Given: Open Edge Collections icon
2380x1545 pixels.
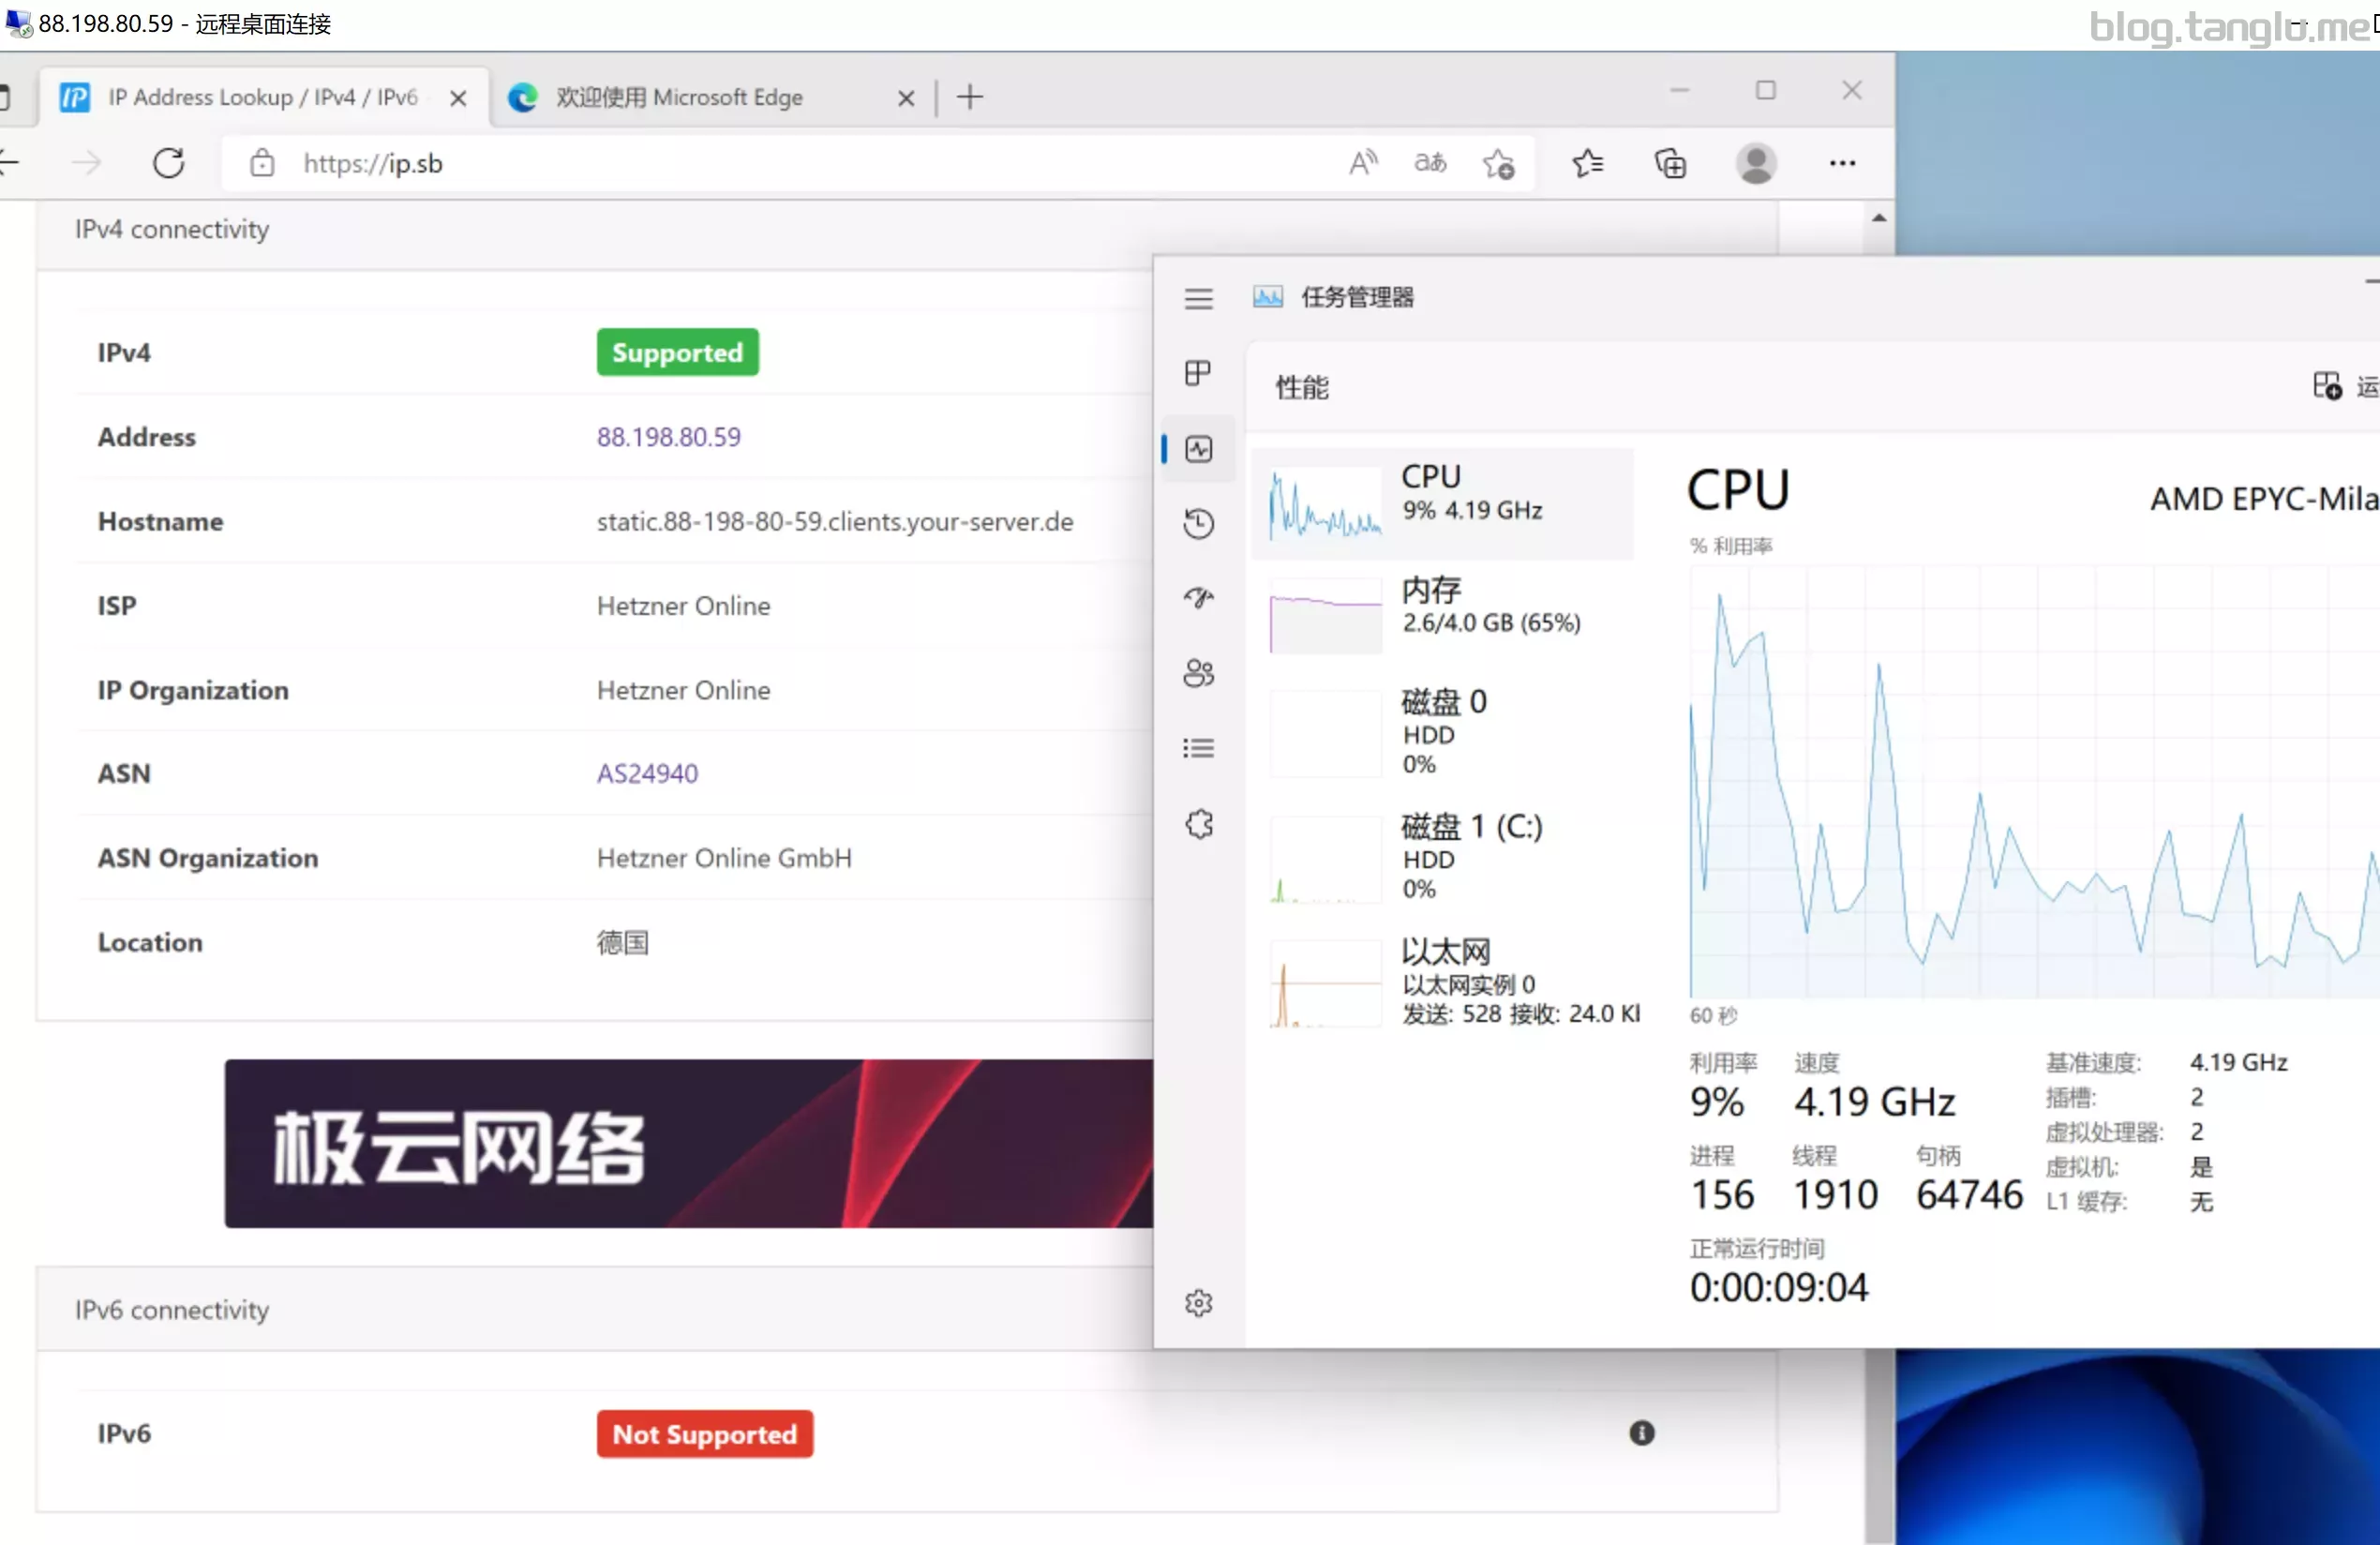Looking at the screenshot, I should [1670, 163].
